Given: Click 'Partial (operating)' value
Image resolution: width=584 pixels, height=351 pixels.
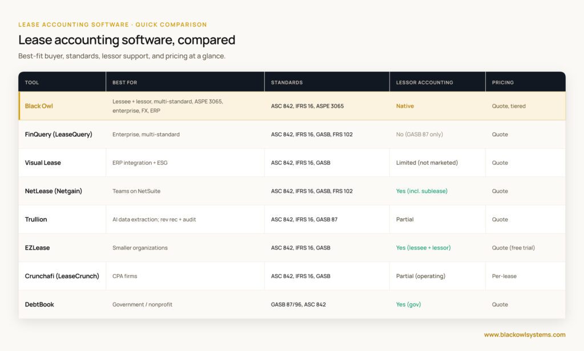Looking at the screenshot, I should [420, 276].
